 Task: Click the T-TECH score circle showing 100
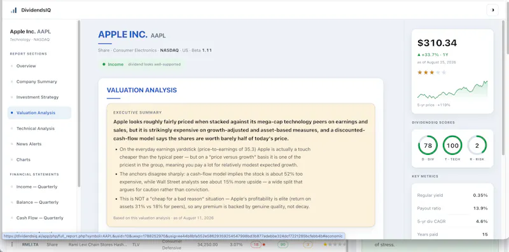[x=452, y=145]
